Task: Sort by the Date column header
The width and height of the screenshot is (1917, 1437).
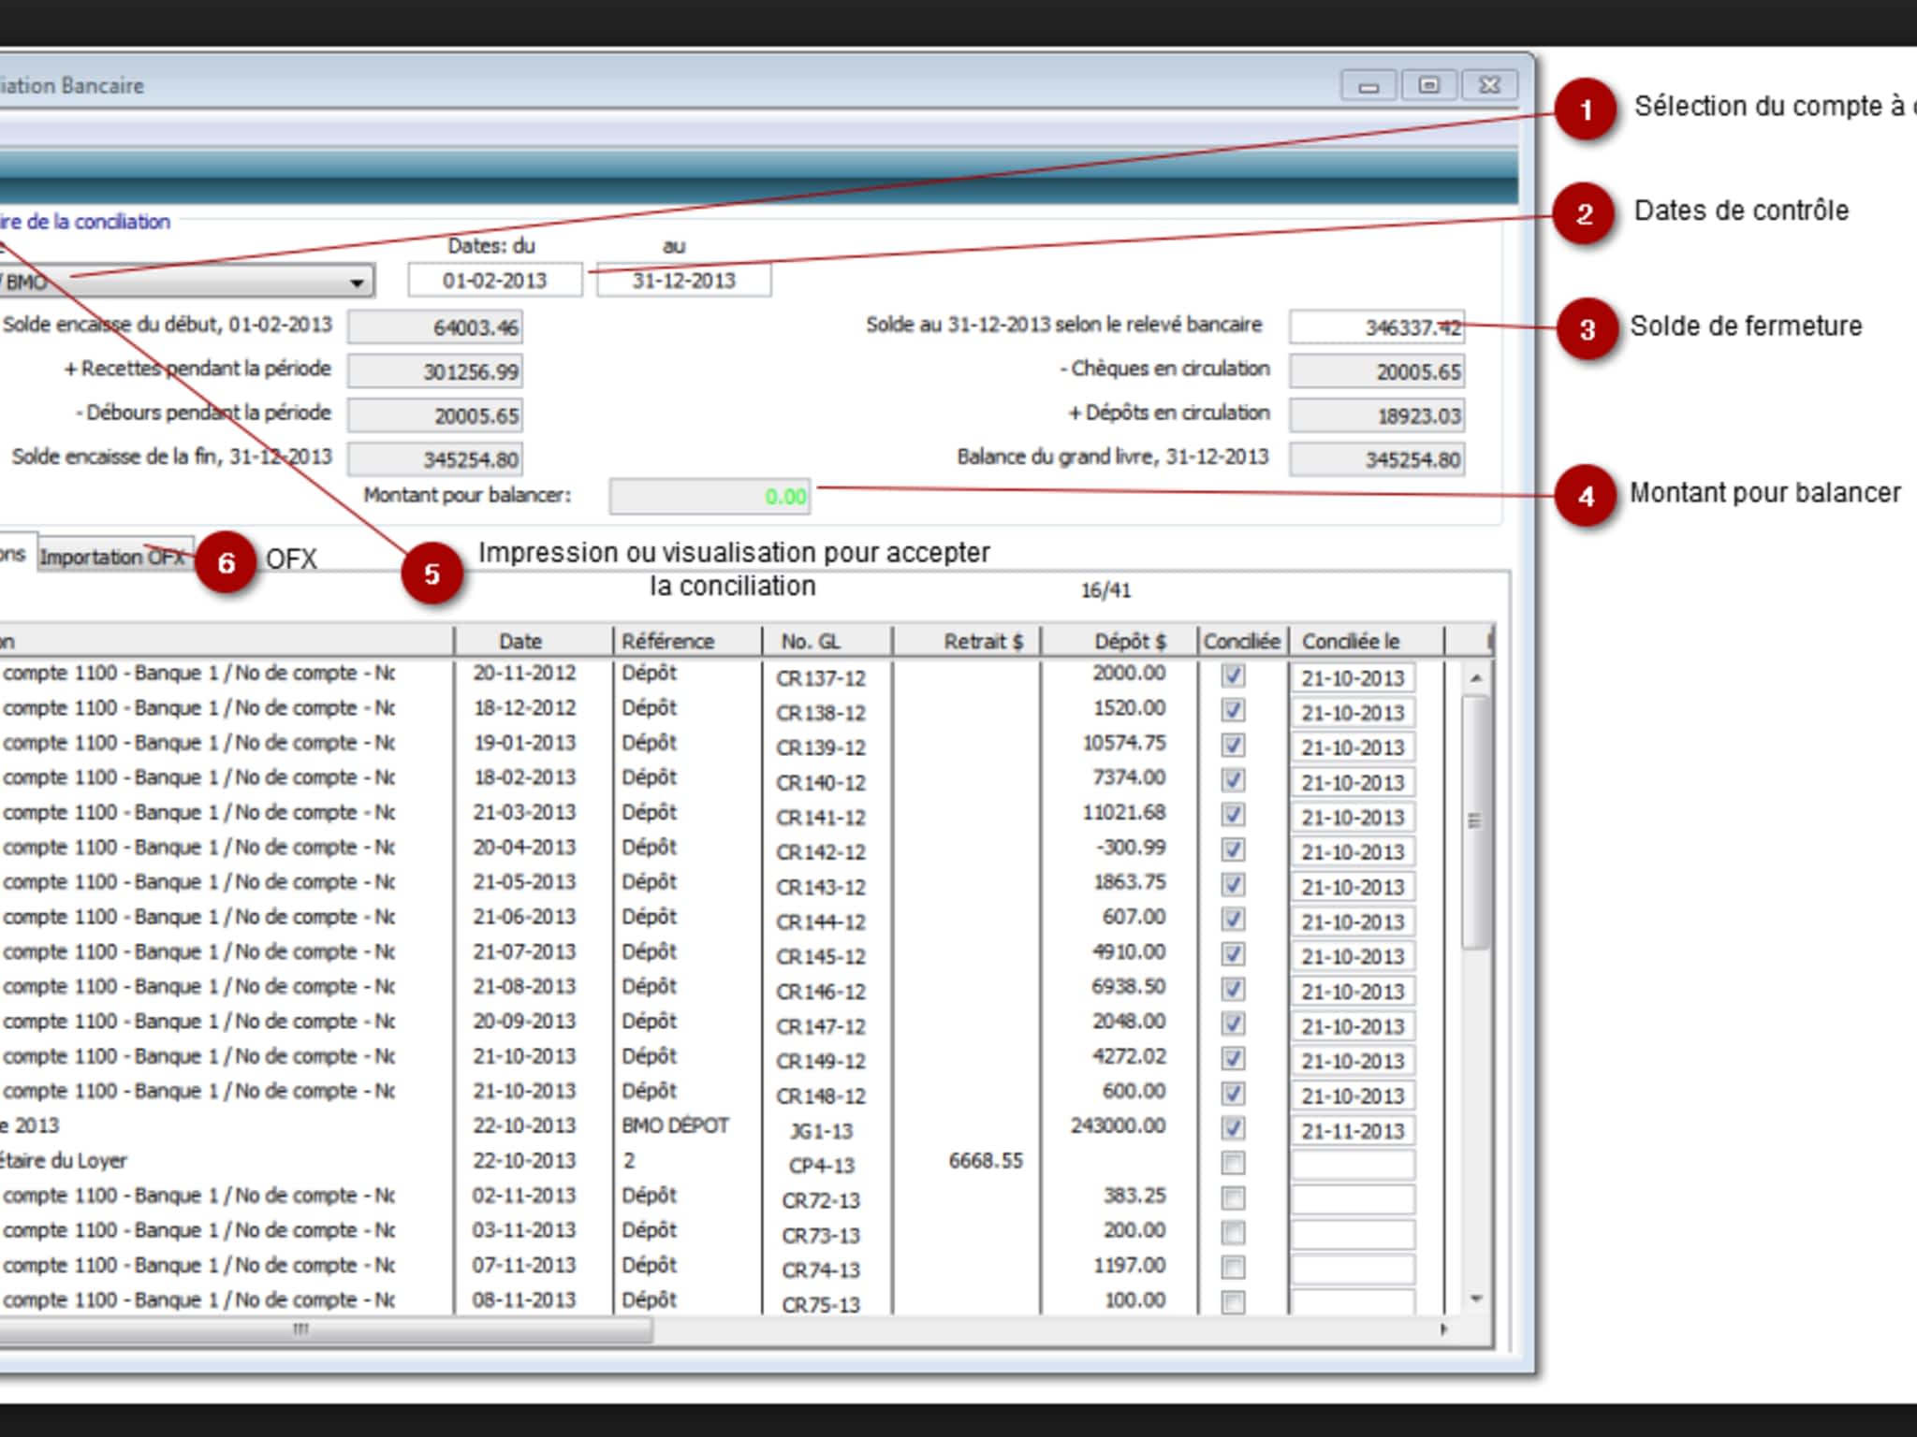Action: coord(534,641)
